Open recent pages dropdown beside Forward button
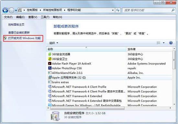The width and height of the screenshot is (178, 124). point(16,10)
